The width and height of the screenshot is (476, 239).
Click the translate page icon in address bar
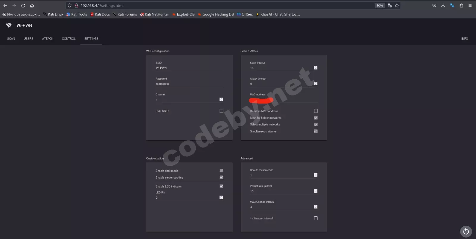390,5
